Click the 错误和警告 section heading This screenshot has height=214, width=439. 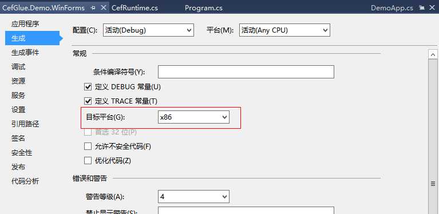(x=90, y=178)
